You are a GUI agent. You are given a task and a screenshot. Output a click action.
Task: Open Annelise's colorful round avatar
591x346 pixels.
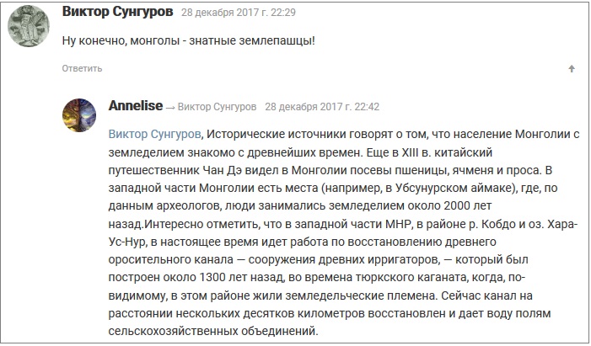click(79, 115)
